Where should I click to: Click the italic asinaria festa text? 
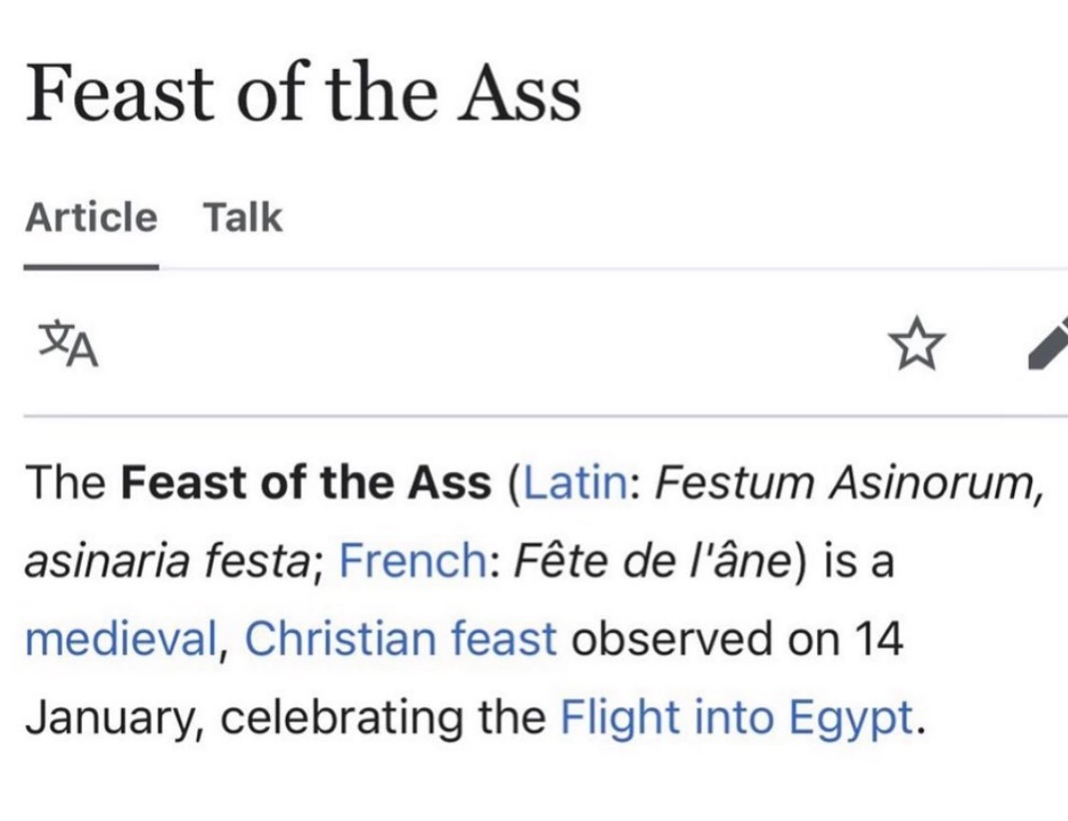pyautogui.click(x=167, y=561)
